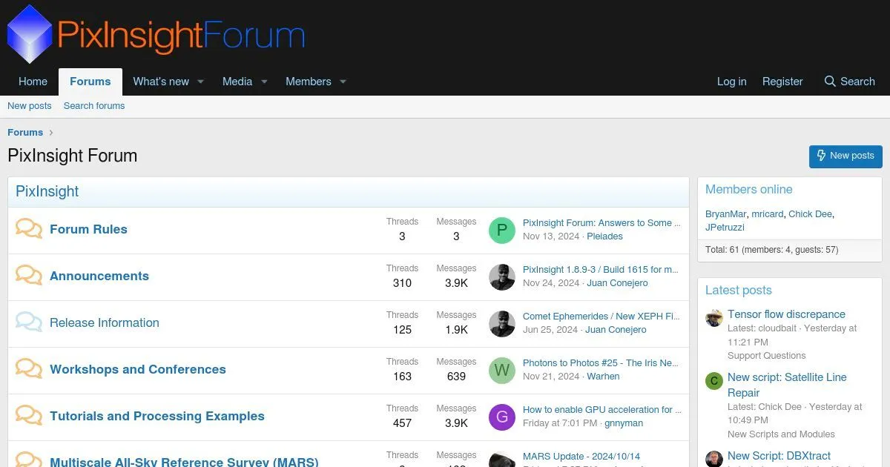Click the PixInsight Forum page title
Image resolution: width=890 pixels, height=467 pixels.
[x=72, y=156]
